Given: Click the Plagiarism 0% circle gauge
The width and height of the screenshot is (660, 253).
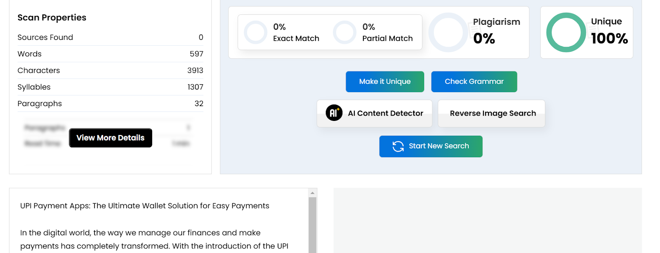Looking at the screenshot, I should click(x=448, y=32).
